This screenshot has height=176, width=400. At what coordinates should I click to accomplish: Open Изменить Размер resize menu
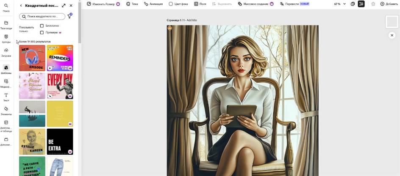click(x=103, y=4)
